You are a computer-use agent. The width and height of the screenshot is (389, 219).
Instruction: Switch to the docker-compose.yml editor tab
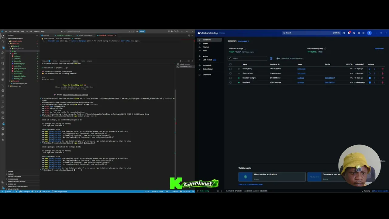point(85,36)
